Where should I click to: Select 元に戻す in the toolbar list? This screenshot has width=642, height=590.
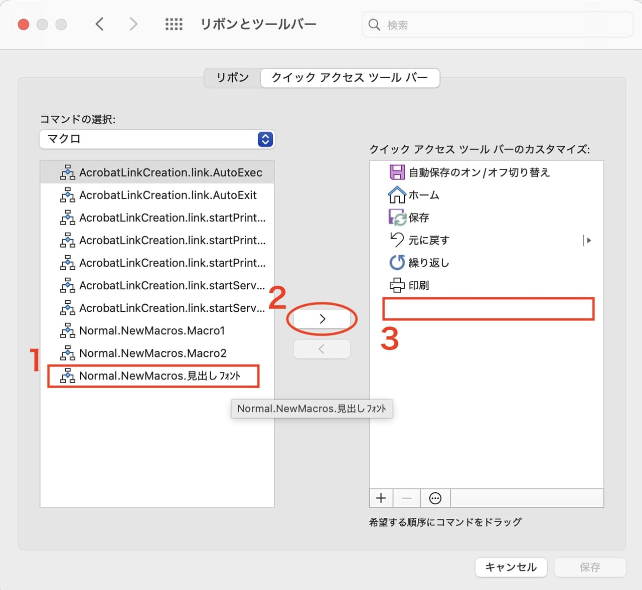[487, 240]
